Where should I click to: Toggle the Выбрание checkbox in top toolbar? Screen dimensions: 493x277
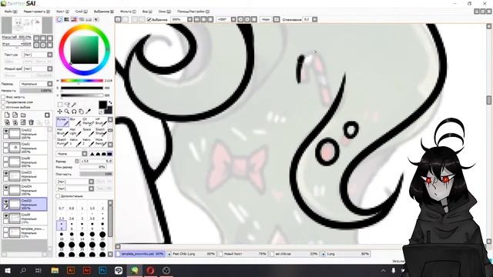coord(149,19)
